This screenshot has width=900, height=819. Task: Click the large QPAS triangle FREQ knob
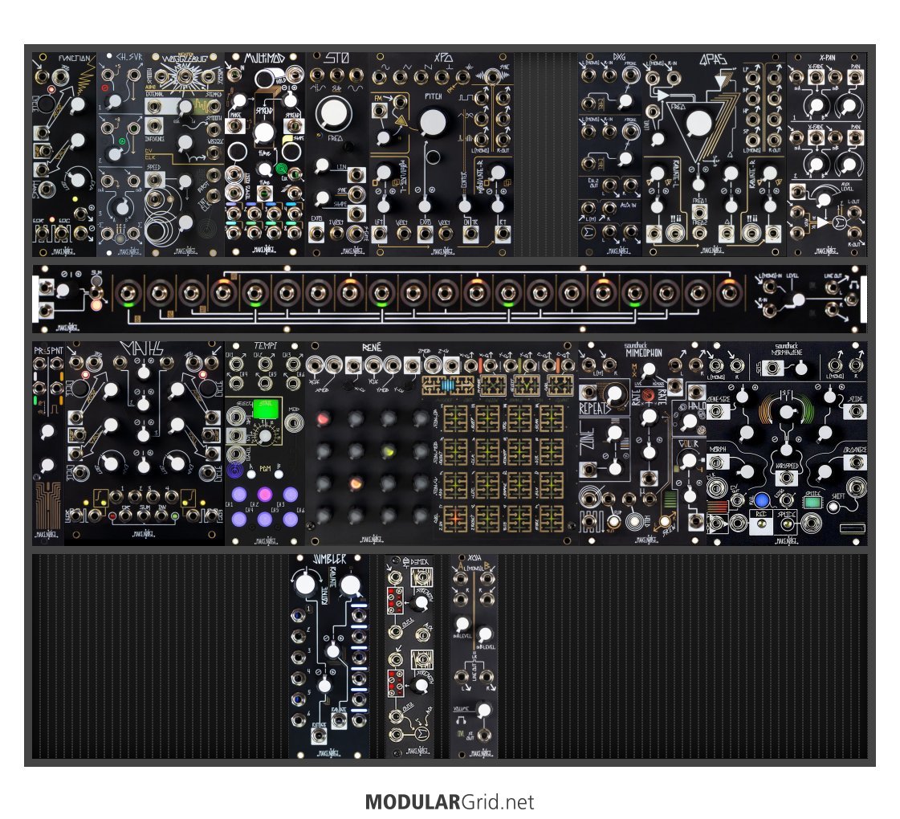pyautogui.click(x=698, y=124)
